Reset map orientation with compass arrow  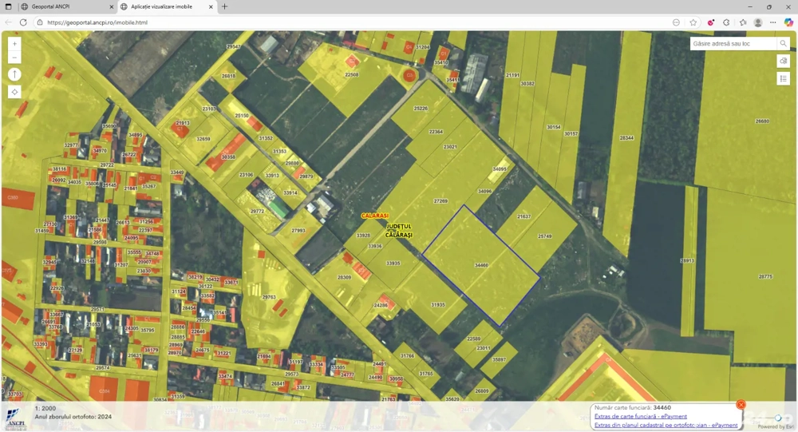click(x=14, y=74)
